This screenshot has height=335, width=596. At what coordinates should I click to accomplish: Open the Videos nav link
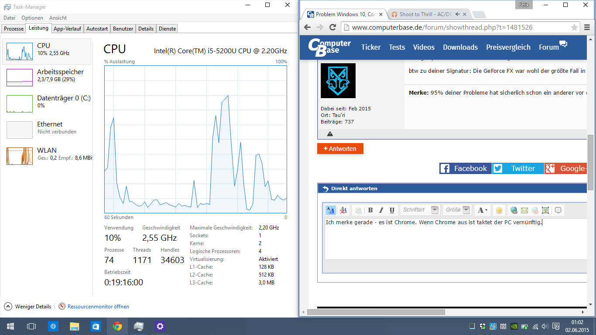424,47
